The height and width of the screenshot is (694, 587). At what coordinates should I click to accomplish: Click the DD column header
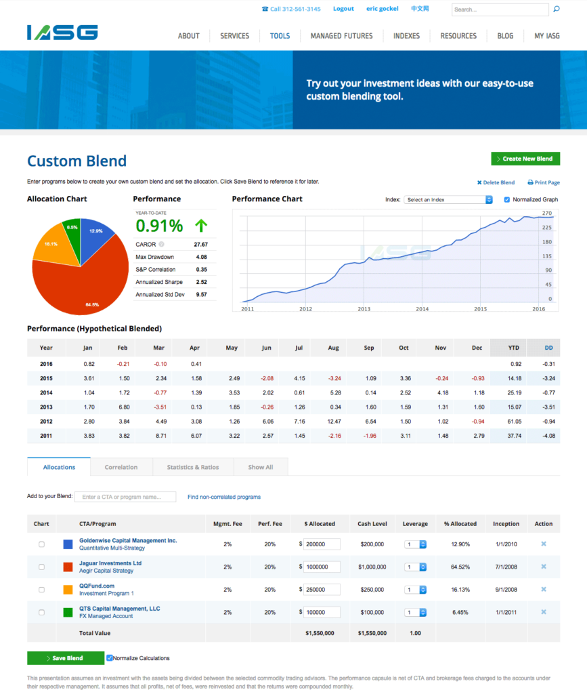[548, 348]
